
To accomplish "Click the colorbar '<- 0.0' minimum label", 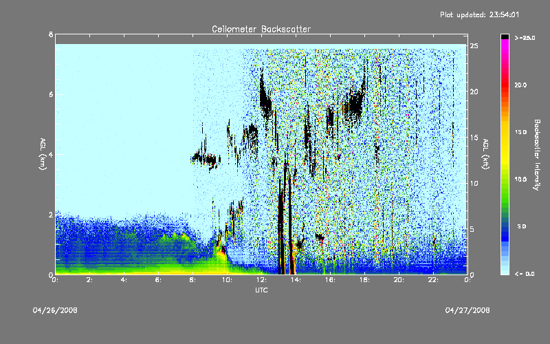I will pyautogui.click(x=525, y=274).
